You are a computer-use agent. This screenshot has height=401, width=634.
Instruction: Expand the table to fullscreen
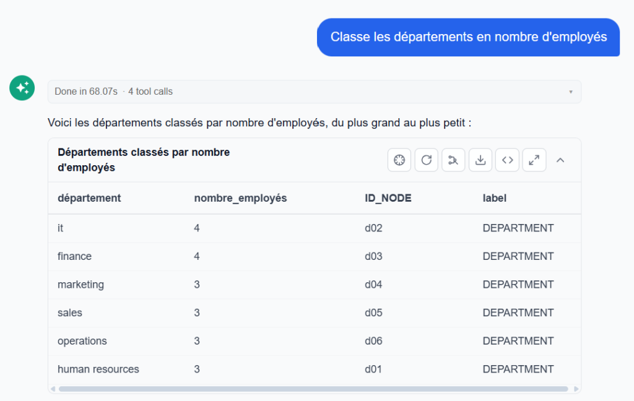pyautogui.click(x=534, y=160)
